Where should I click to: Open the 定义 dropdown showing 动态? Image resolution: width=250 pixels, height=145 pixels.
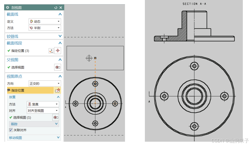click(45, 21)
